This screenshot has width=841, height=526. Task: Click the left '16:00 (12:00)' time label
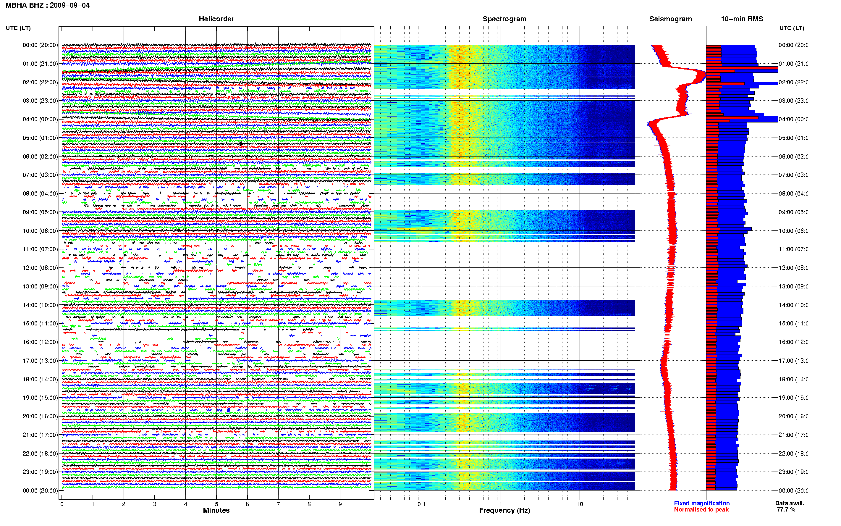(40, 342)
